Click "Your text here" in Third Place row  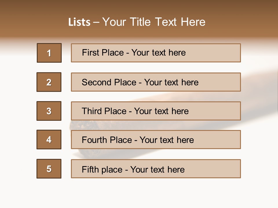click(161, 111)
